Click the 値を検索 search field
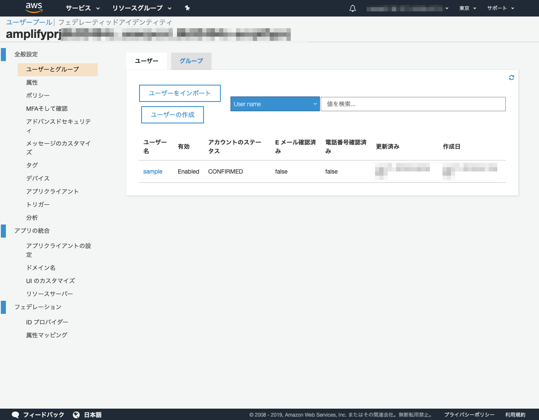Screen dimensions: 539x420 pyautogui.click(x=413, y=104)
